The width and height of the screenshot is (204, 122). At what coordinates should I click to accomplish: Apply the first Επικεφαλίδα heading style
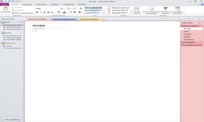click(94, 8)
